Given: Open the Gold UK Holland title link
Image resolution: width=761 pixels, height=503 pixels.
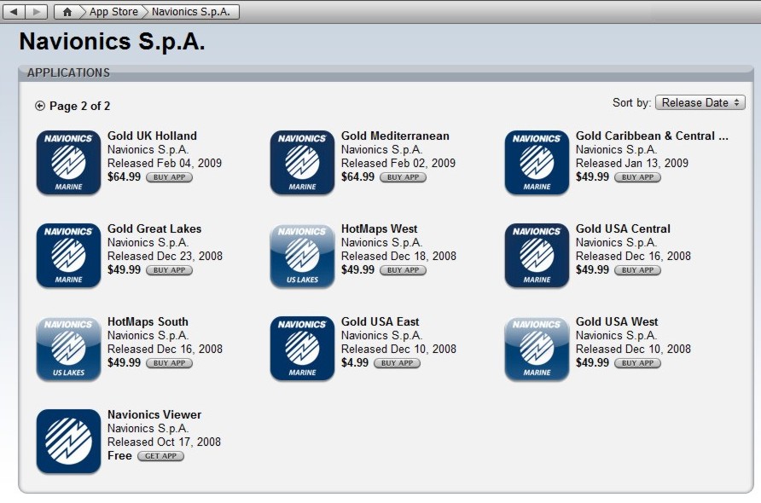Looking at the screenshot, I should pos(152,136).
